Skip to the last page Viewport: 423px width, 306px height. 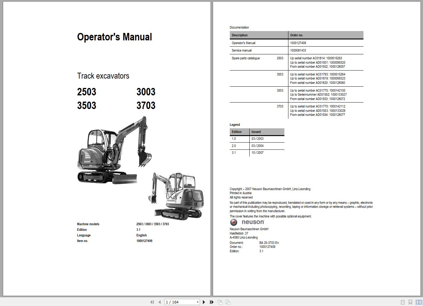click(x=211, y=302)
